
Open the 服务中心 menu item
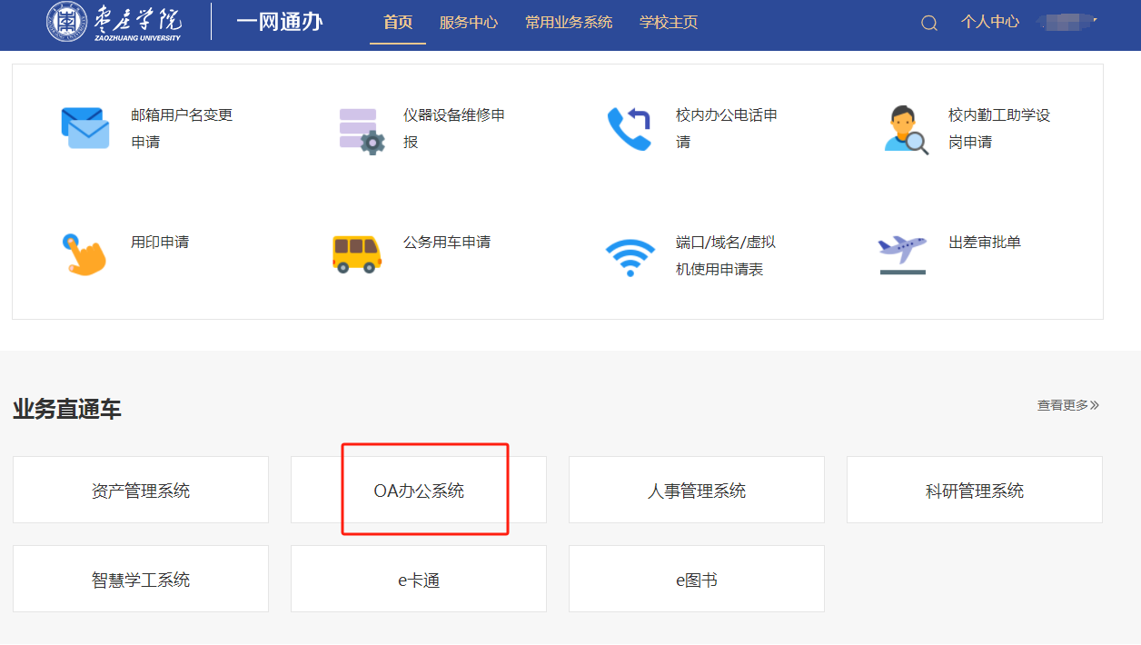coord(469,23)
